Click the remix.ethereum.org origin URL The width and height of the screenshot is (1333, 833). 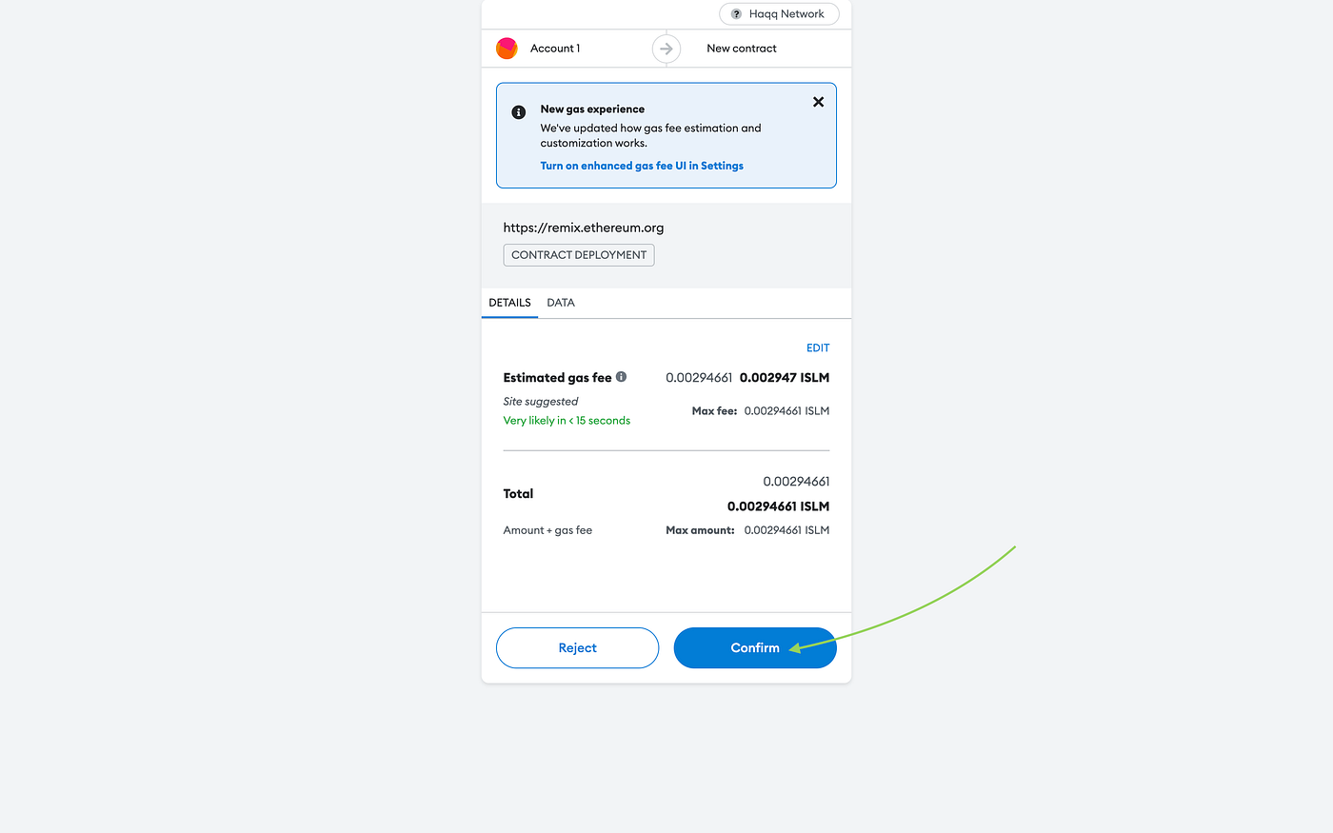584,228
